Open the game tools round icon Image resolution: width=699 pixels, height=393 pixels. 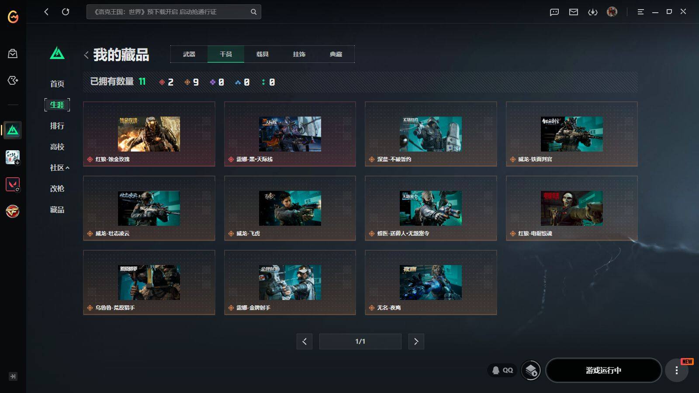tap(531, 371)
